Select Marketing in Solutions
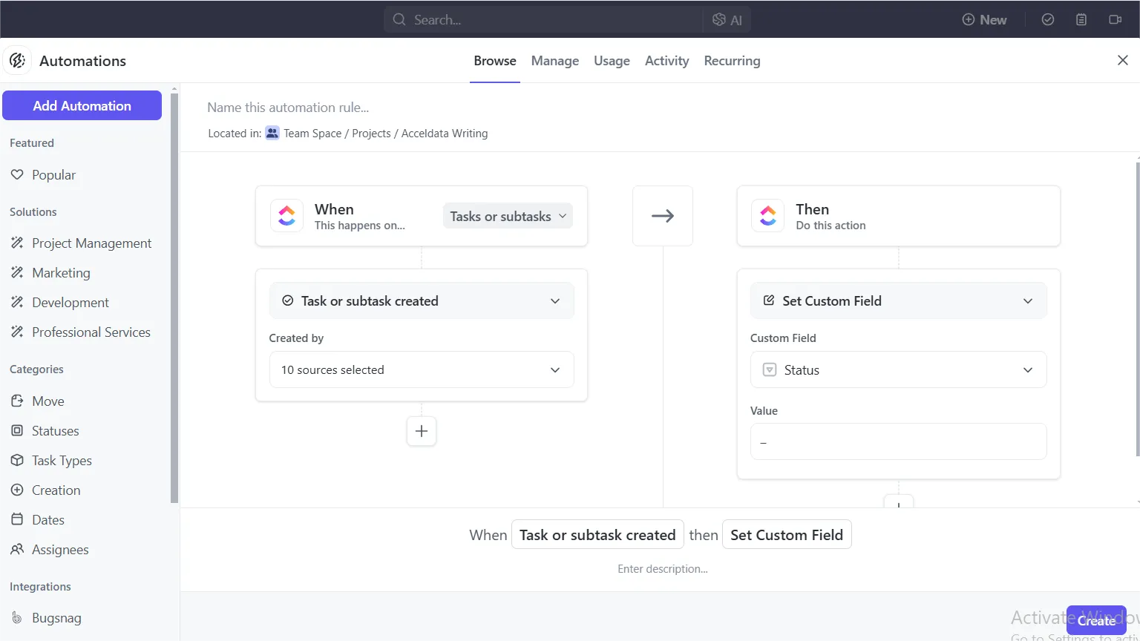This screenshot has height=641, width=1140. 61,272
